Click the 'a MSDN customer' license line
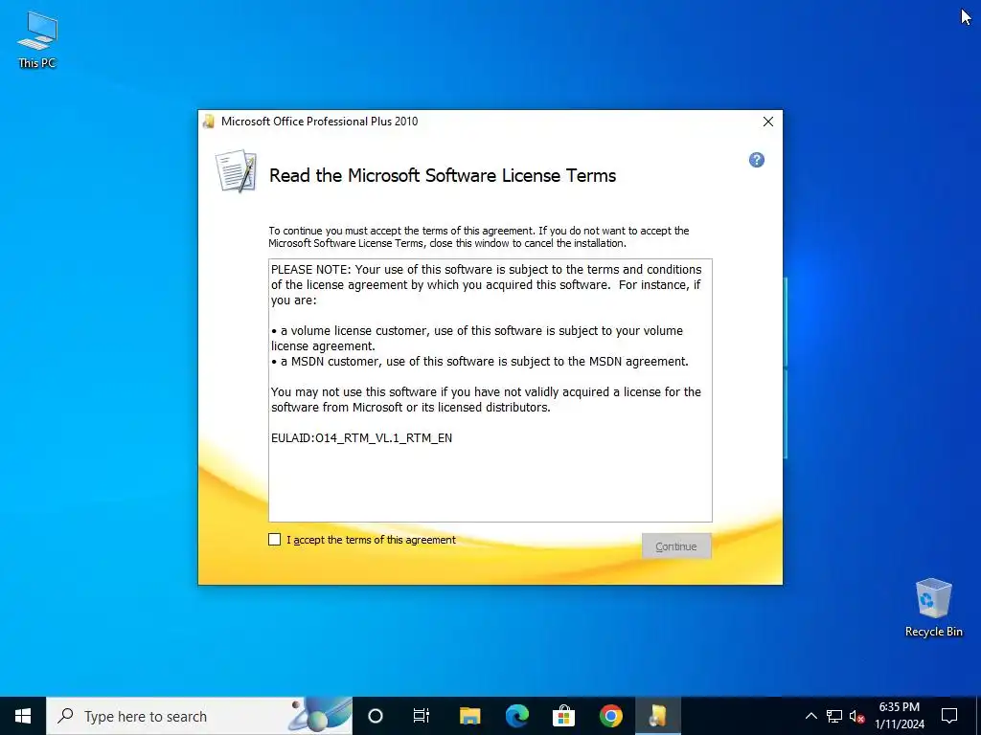The width and height of the screenshot is (981, 735). click(x=480, y=361)
